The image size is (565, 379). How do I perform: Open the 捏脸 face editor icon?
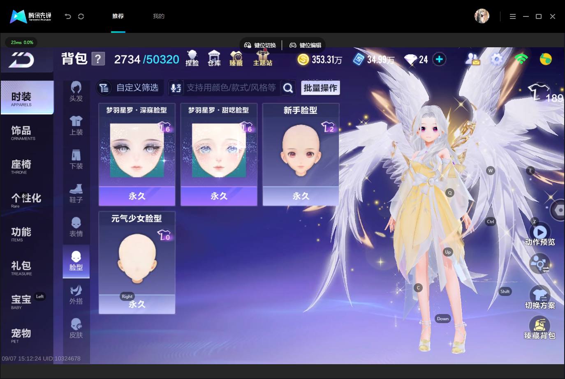click(x=192, y=58)
